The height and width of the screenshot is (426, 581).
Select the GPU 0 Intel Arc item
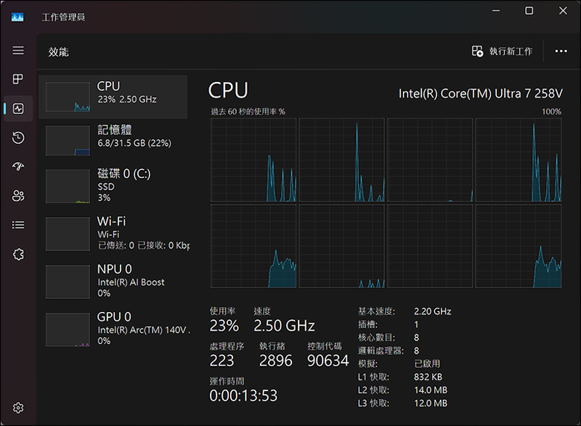pos(113,329)
